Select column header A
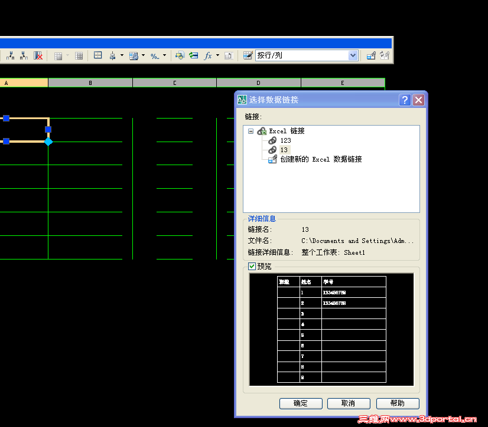The height and width of the screenshot is (427, 488). [x=24, y=83]
